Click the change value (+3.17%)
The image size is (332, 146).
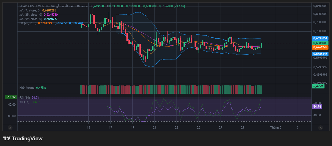[179, 6]
